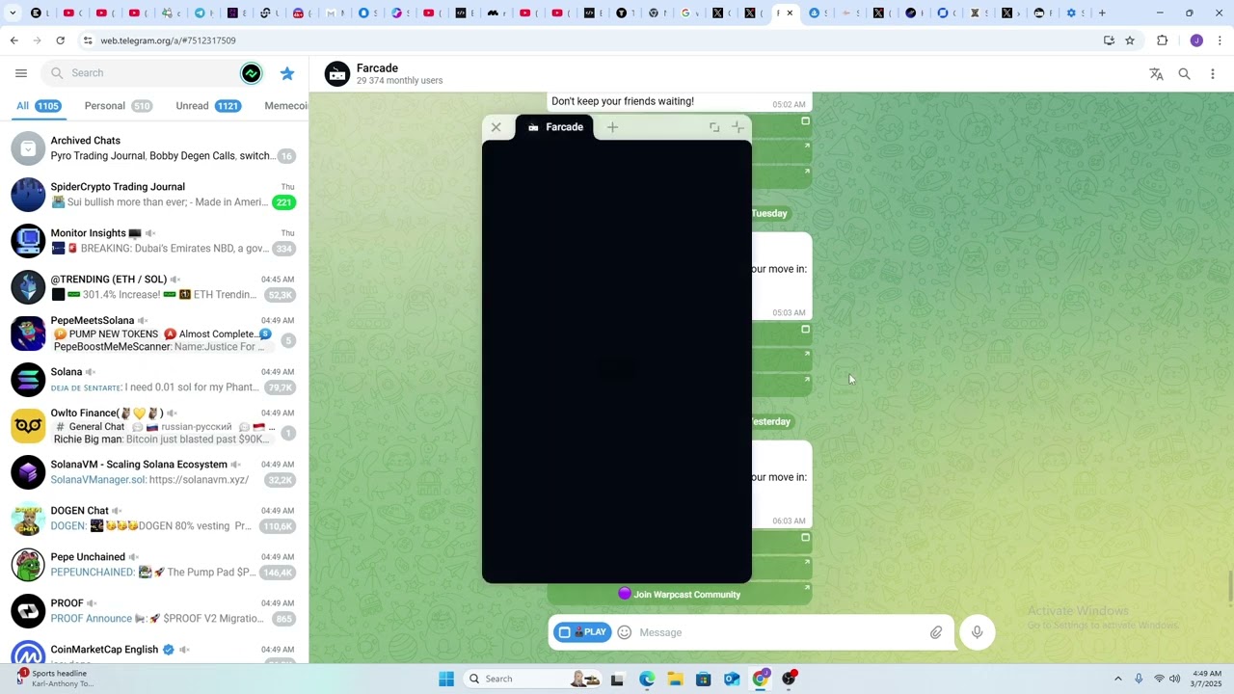Open @TRENDING (ETH / SOL) chat

coord(154,287)
